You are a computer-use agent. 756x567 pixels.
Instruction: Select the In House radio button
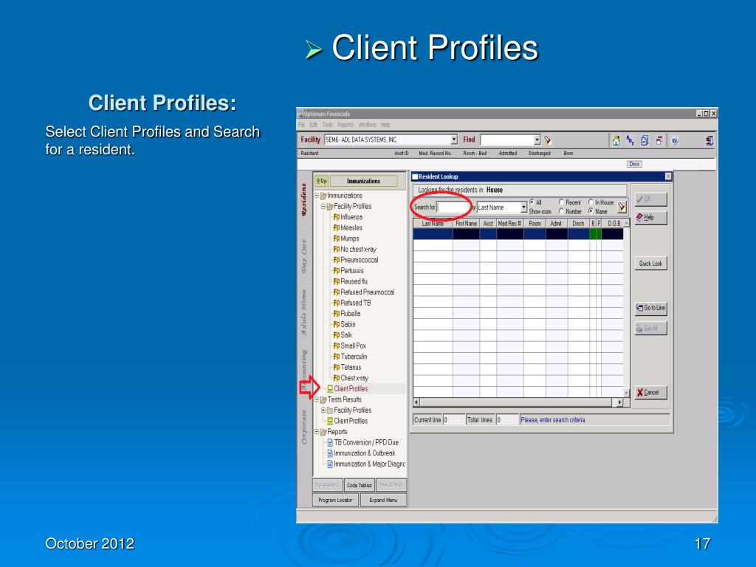(x=591, y=202)
